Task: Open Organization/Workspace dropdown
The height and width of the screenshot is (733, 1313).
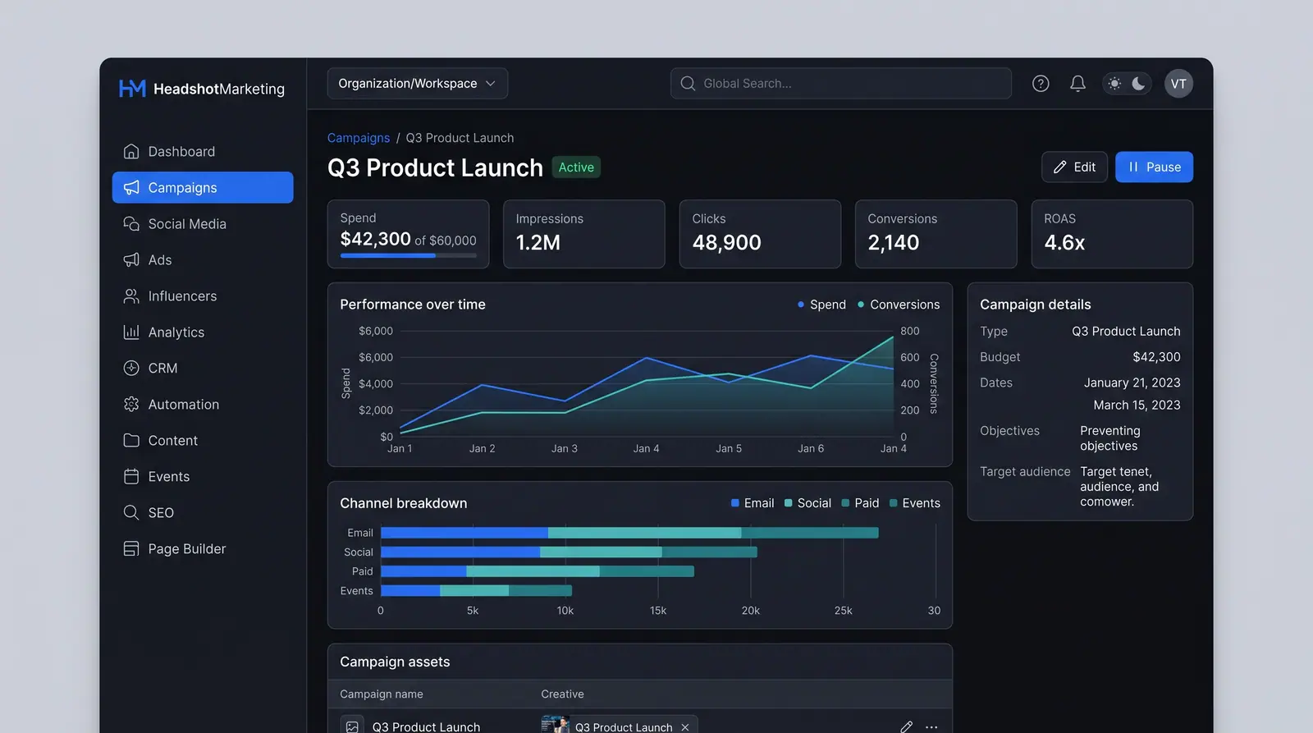Action: [417, 83]
